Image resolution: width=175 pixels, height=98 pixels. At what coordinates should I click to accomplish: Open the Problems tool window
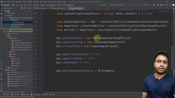point(15,94)
